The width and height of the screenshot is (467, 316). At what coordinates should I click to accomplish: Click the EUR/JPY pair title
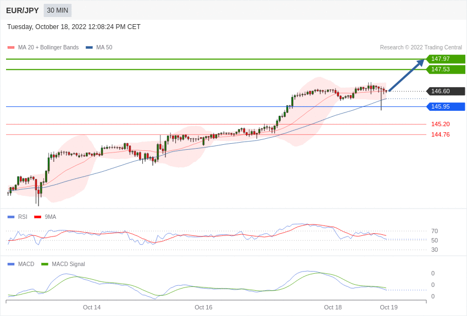click(23, 10)
